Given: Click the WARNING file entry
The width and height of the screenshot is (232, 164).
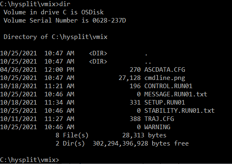Looking at the screenshot, I should click(157, 127).
